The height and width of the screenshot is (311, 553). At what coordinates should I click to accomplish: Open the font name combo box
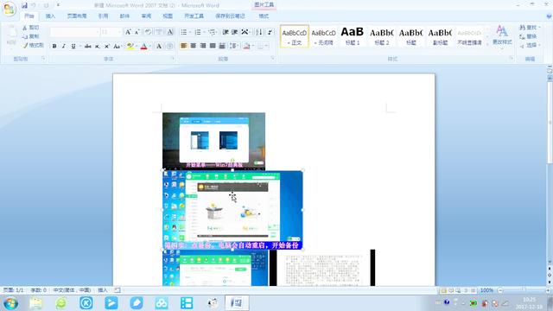[75, 32]
